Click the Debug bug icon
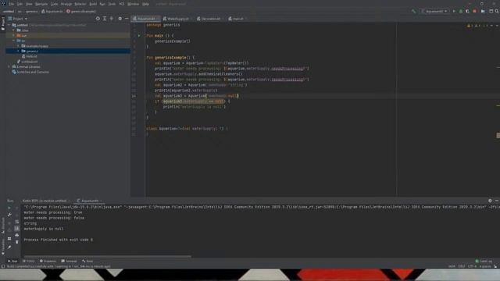Viewport: 500px width, 281px height. point(461,11)
